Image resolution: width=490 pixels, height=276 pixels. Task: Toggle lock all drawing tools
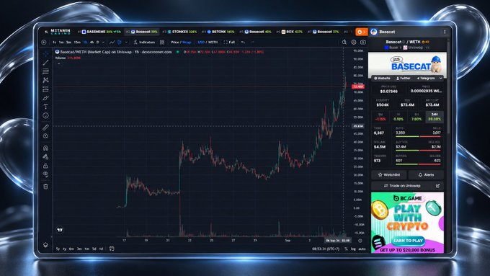point(45,166)
